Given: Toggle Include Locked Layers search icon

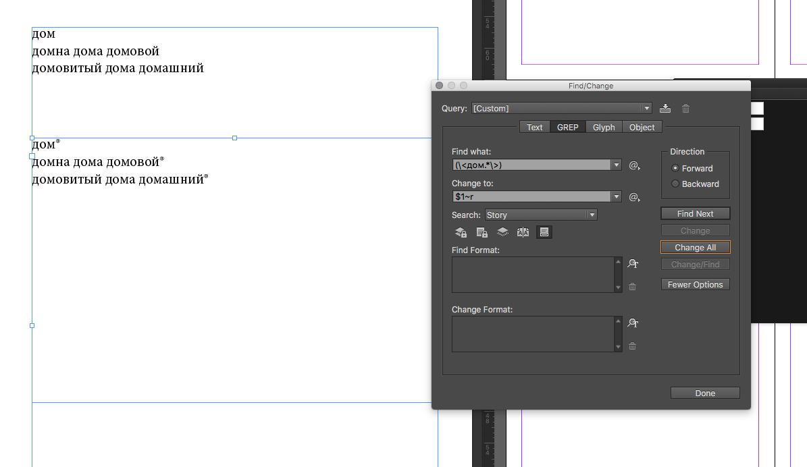Looking at the screenshot, I should pyautogui.click(x=461, y=232).
